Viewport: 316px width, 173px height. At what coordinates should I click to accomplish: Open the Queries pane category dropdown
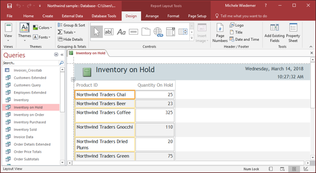(x=56, y=55)
